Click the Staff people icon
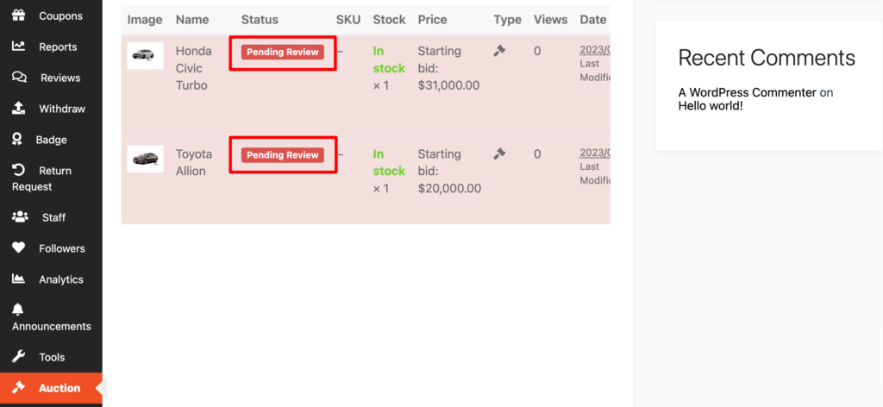 [20, 217]
